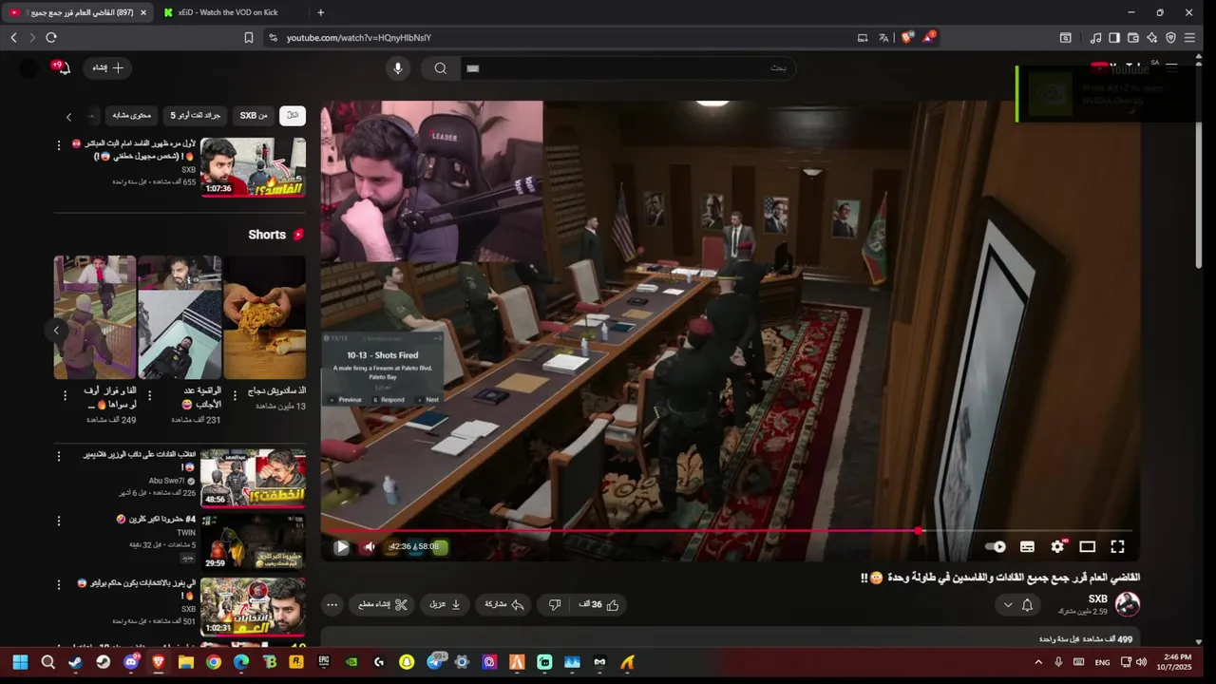Open options for the TWIN 29:59 video
The height and width of the screenshot is (684, 1216).
(x=59, y=521)
